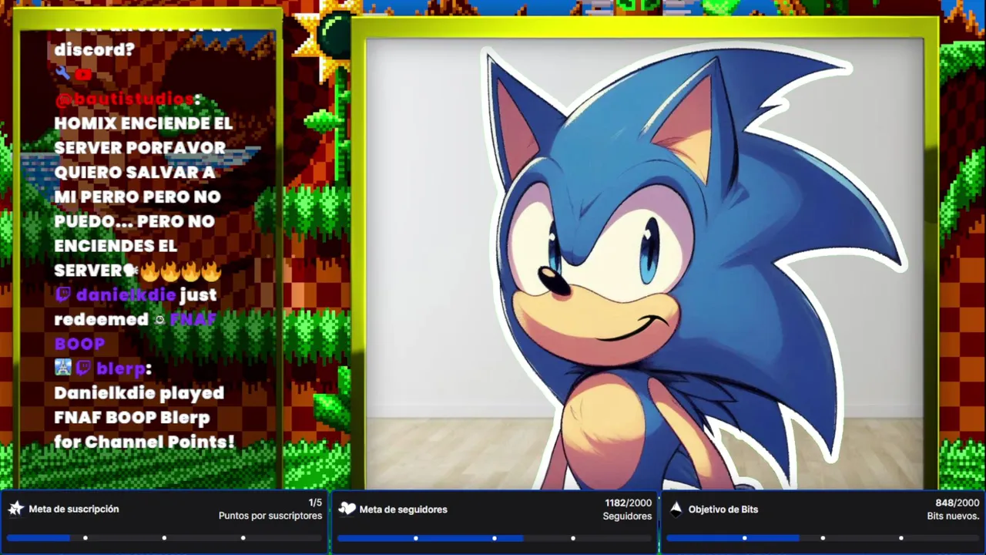The width and height of the screenshot is (986, 555).
Task: Click the Bits gem icon beside Objetivo de Bits
Action: click(676, 509)
